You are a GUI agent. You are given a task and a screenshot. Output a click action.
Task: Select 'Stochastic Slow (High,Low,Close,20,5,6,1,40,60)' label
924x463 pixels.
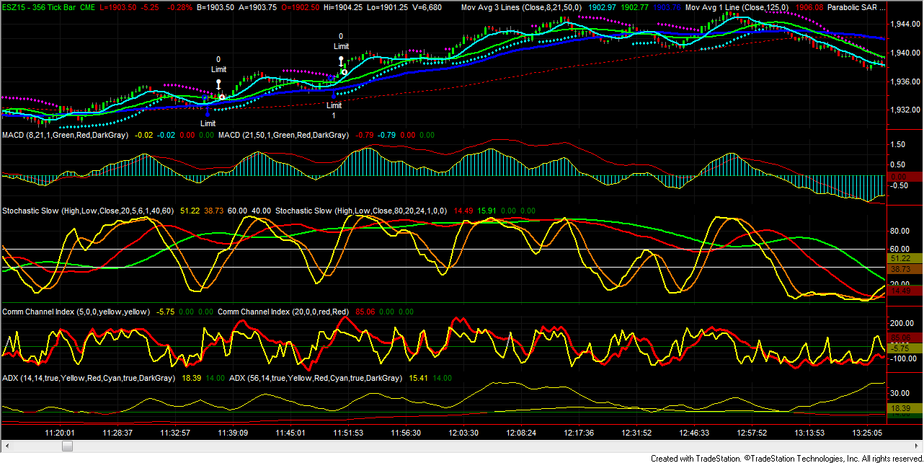[x=89, y=211]
